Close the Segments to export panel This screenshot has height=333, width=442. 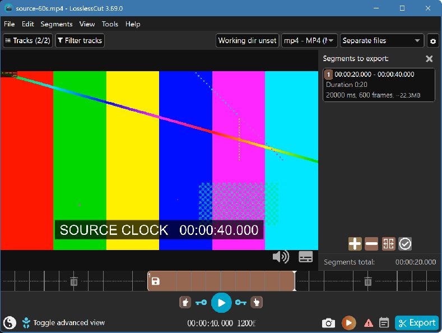(x=429, y=59)
